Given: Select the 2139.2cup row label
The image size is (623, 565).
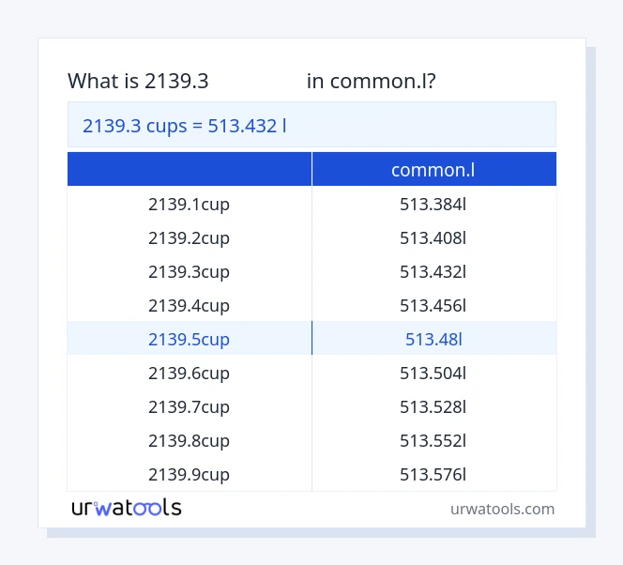Looking at the screenshot, I should coord(189,237).
